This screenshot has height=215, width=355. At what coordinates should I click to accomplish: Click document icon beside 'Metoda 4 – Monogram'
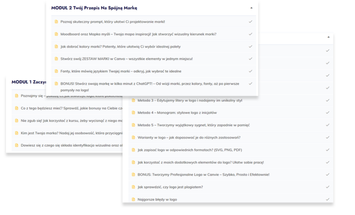[134, 113]
